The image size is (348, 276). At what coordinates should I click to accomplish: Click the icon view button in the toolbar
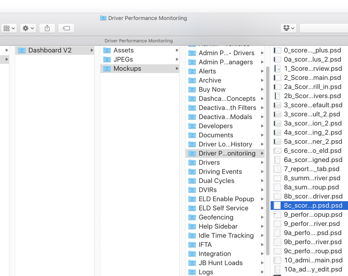7,28
